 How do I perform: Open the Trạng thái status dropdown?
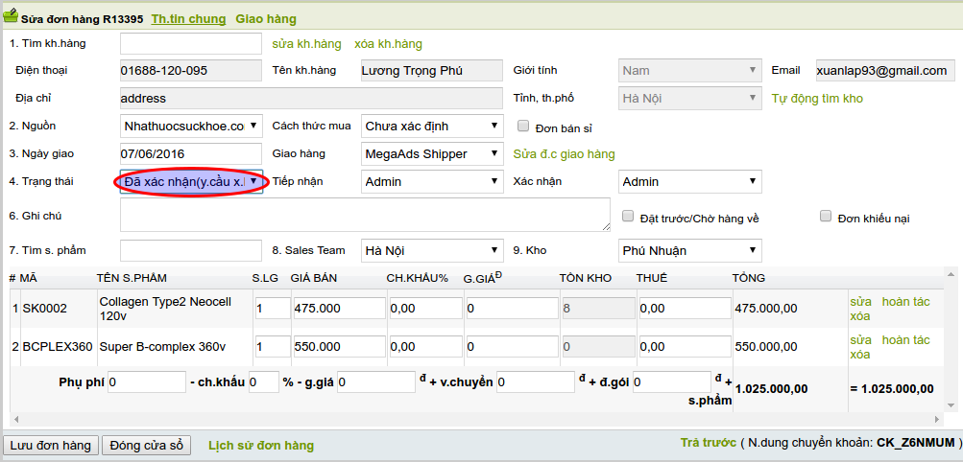click(x=191, y=181)
